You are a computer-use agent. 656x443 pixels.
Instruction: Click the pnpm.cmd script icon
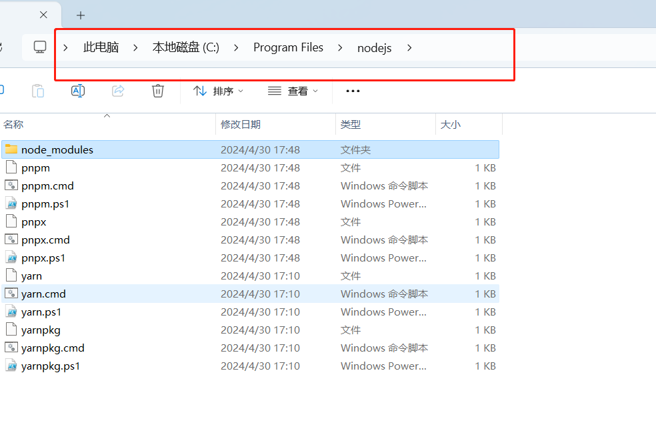(x=11, y=185)
